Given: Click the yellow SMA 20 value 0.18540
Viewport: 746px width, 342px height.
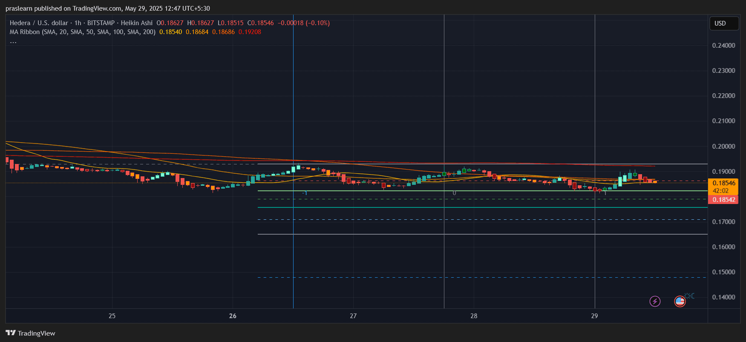Looking at the screenshot, I should click(170, 32).
